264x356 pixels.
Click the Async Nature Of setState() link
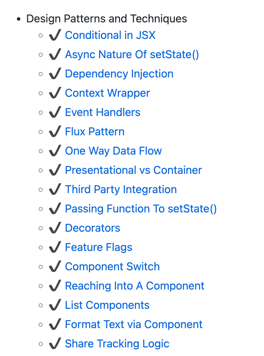(132, 54)
